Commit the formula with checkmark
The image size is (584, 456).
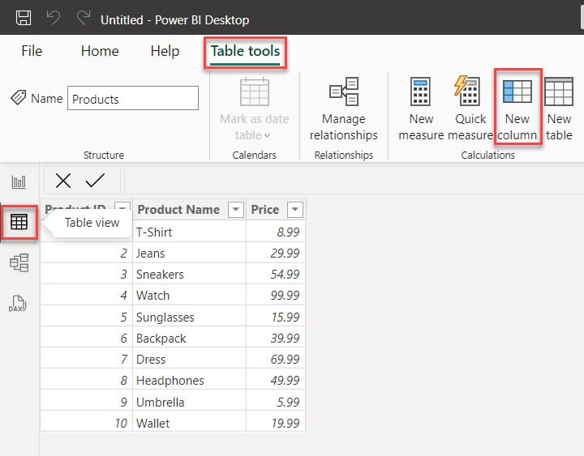95,181
